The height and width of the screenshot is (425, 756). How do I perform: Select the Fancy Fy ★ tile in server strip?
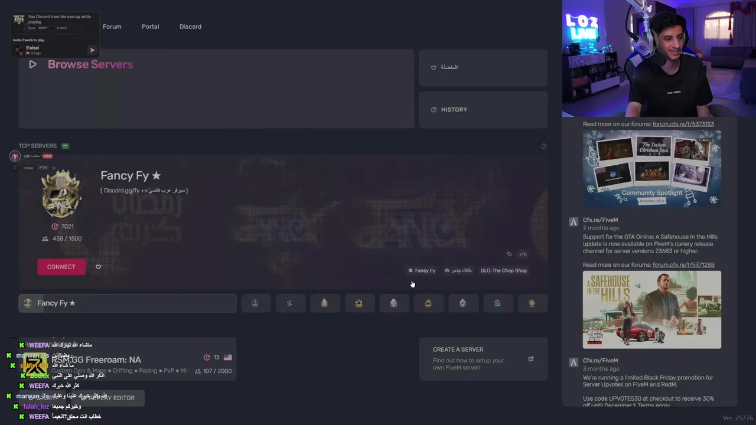click(128, 303)
